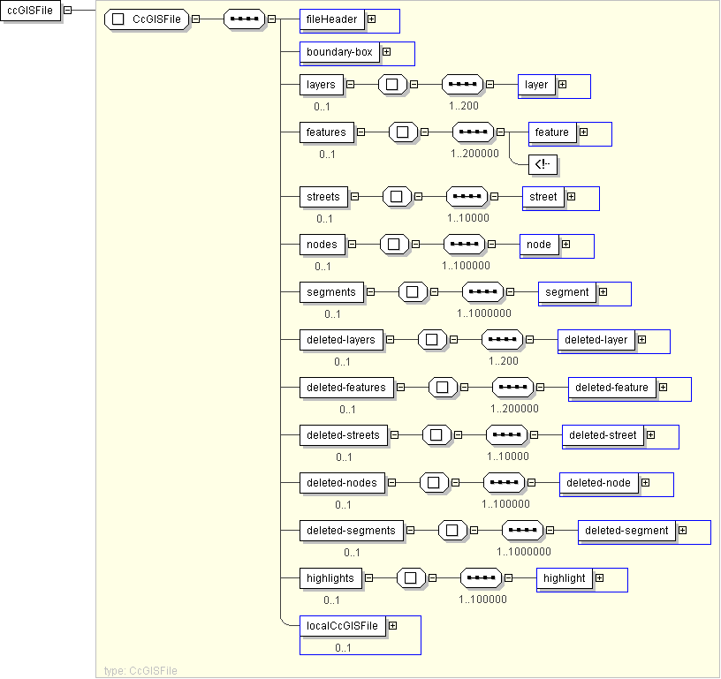Expand the deleted-segment child element
The width and height of the screenshot is (721, 679).
682,531
